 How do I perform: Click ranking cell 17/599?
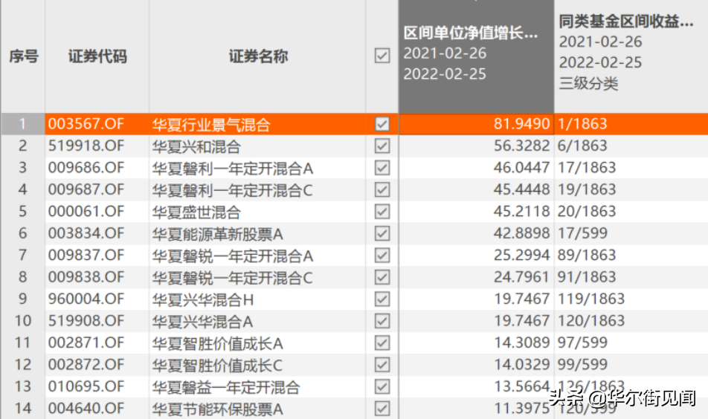[582, 233]
